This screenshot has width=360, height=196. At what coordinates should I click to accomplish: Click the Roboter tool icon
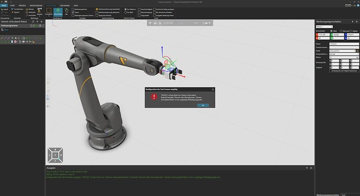(40, 11)
